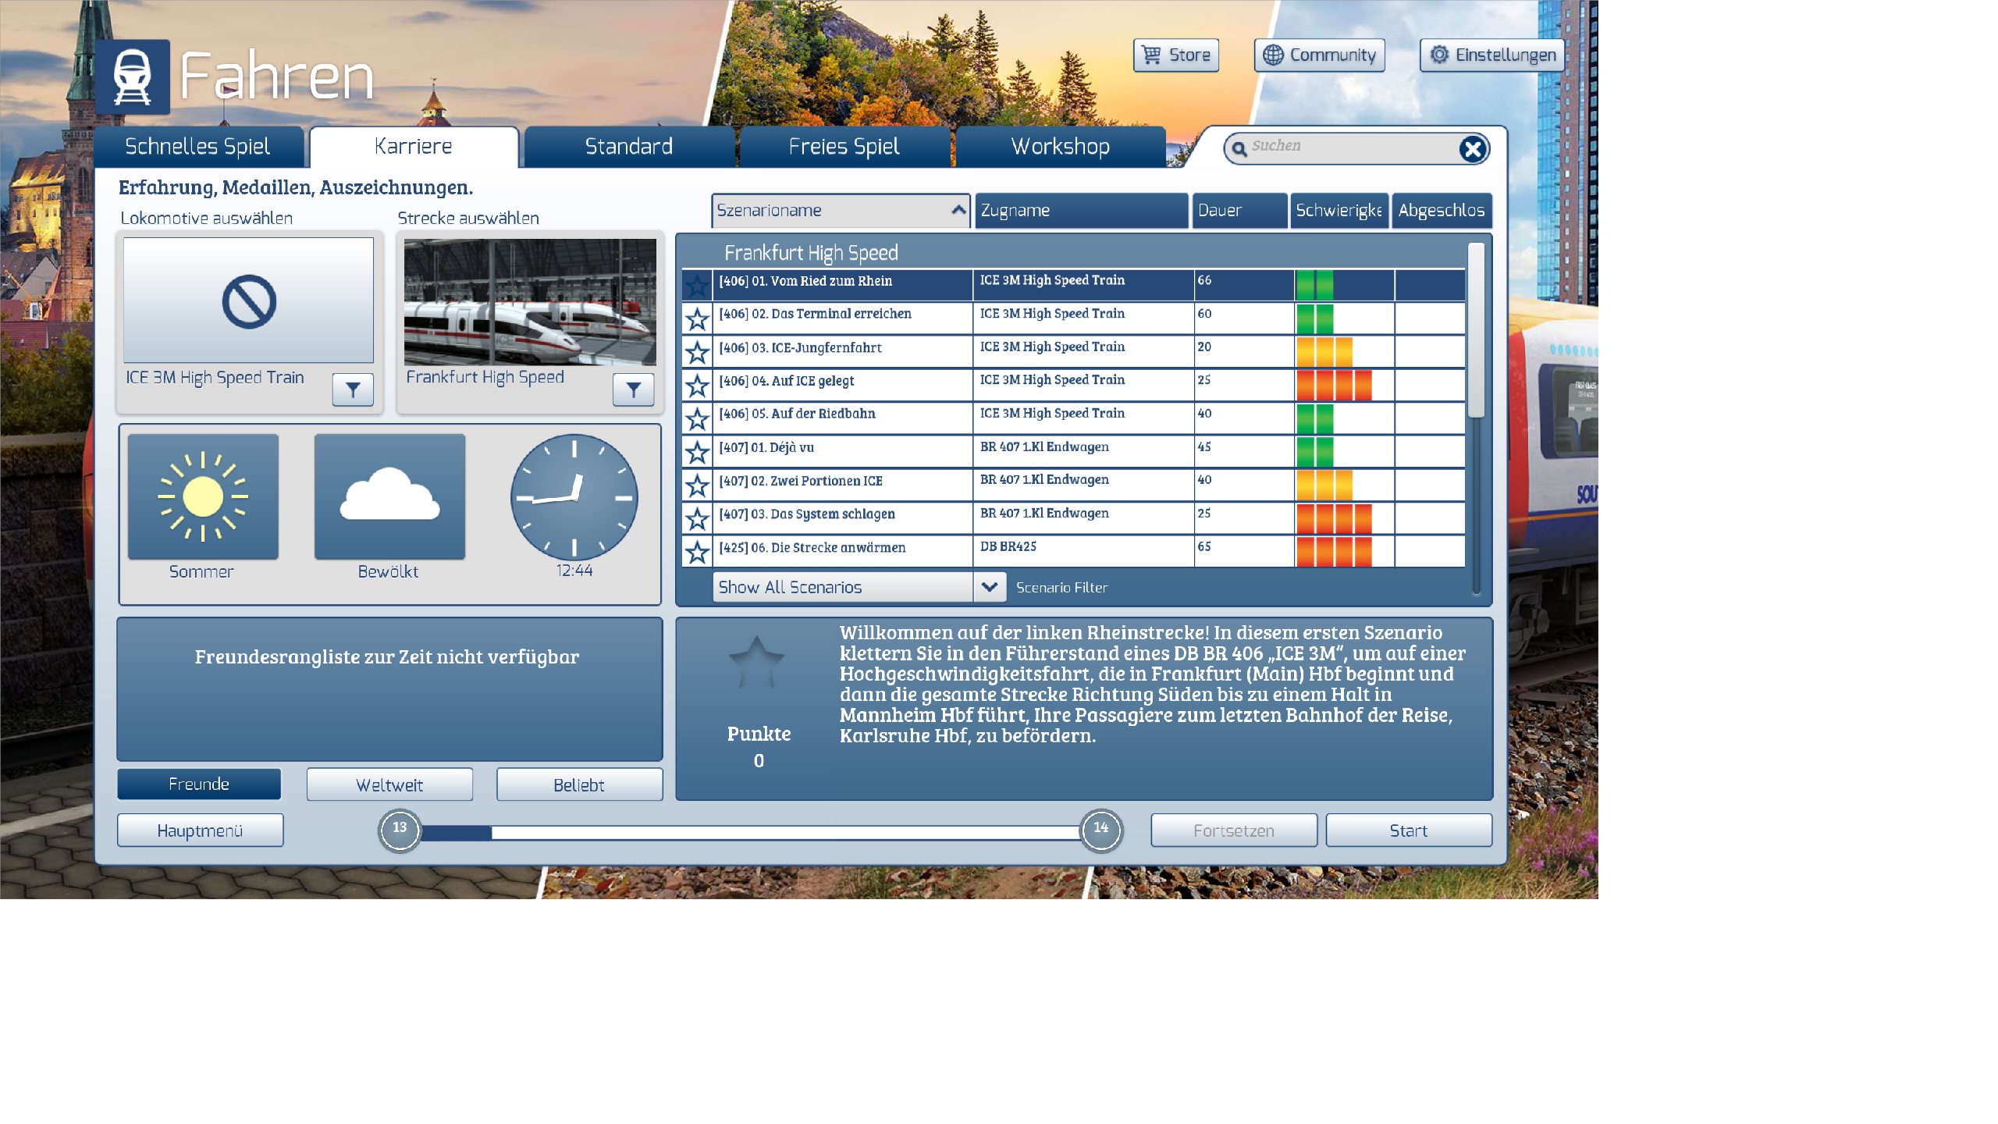Favorite the Das Terminal erreichen scenario star
This screenshot has height=1124, width=1998.
697,318
